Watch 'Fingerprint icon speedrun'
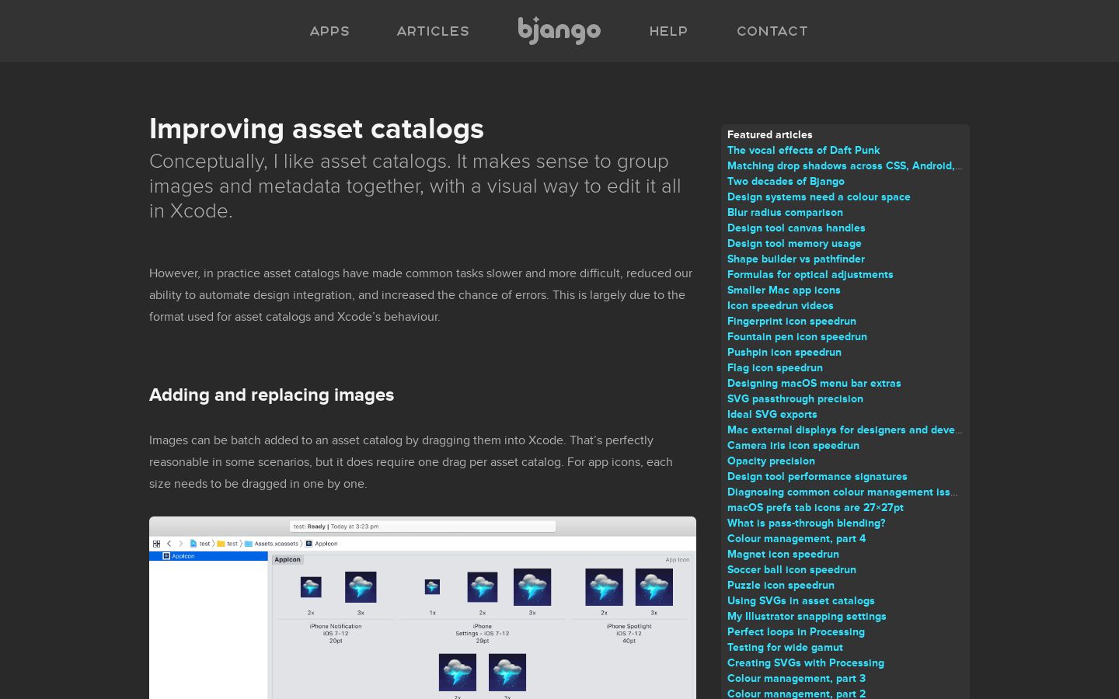Viewport: 1119px width, 699px height. (791, 321)
